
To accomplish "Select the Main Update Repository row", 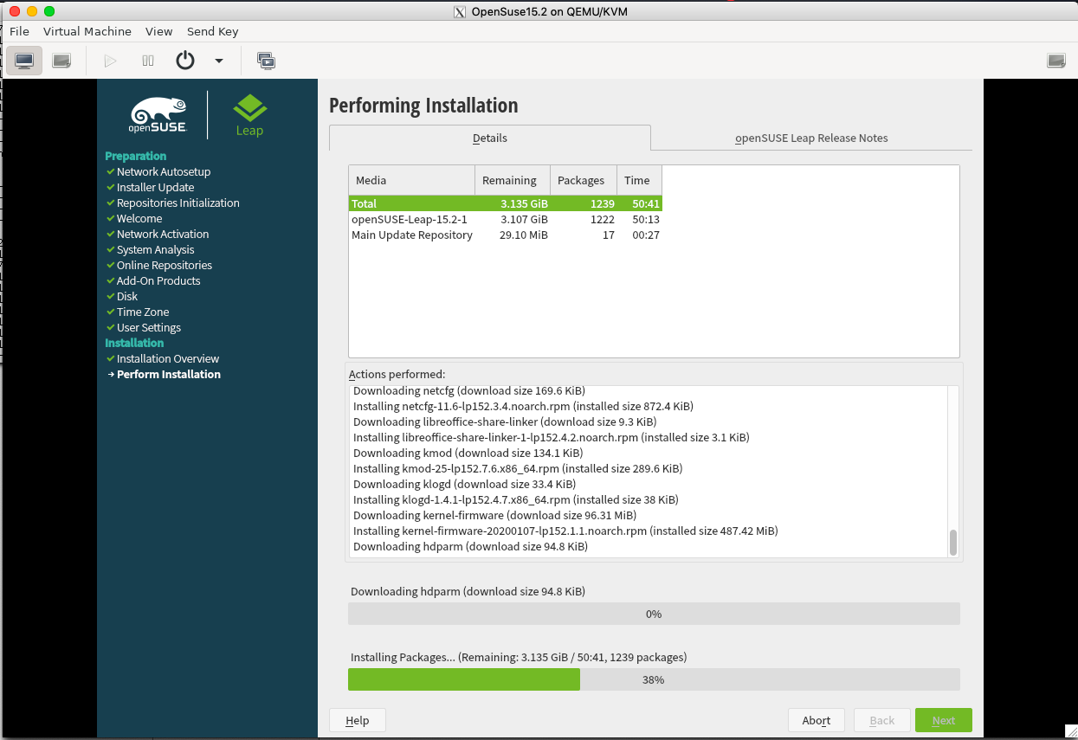I will 506,235.
